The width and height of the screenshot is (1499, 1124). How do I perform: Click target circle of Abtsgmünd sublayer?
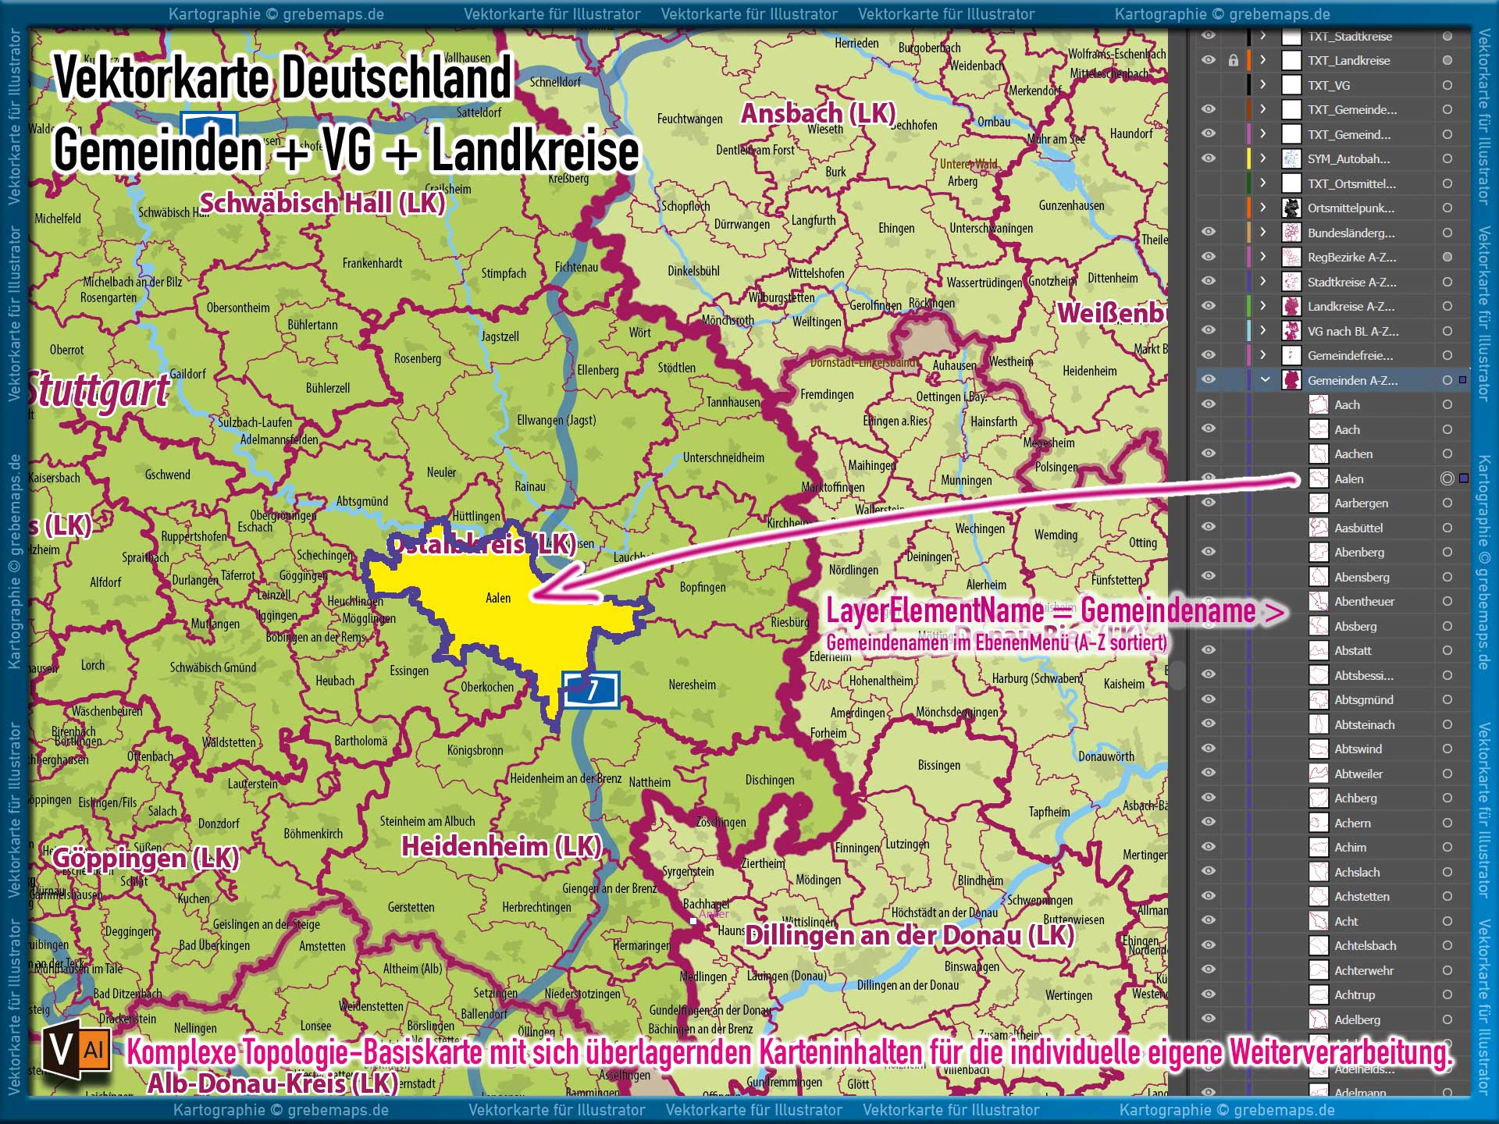click(x=1447, y=699)
